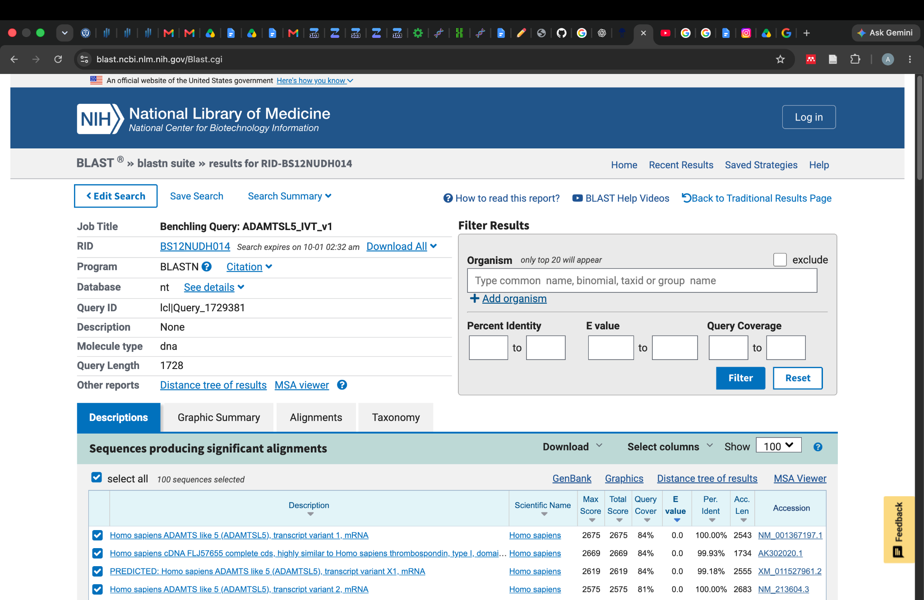This screenshot has width=924, height=600.
Task: Open the browser extensions puzzle icon
Action: tap(855, 59)
